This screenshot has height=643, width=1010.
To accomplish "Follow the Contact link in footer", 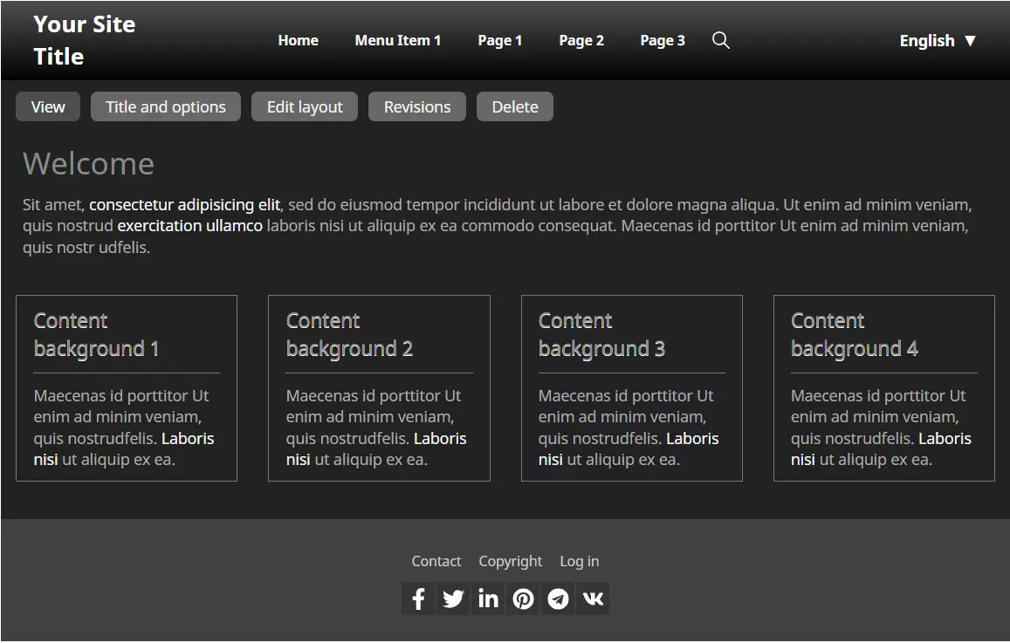I will click(x=436, y=561).
